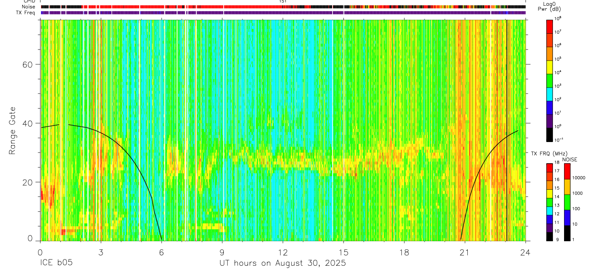Click 'UT hours on August 30, 2025' axis title

click(283, 263)
